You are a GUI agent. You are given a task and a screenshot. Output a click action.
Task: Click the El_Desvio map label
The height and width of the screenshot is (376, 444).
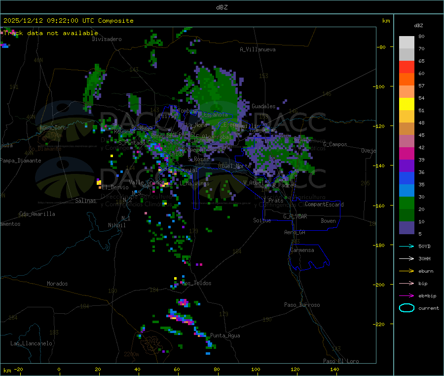[115, 187]
